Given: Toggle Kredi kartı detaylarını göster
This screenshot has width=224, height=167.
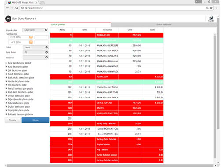Looking at the screenshot, I should [6, 92].
